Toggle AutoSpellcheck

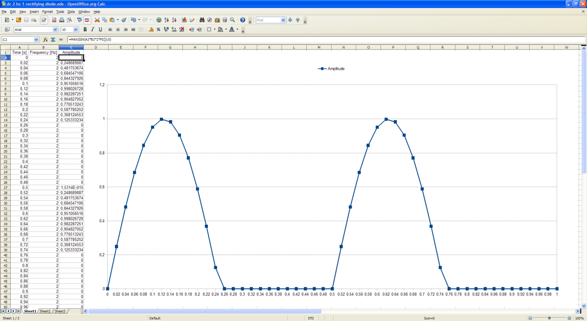point(87,20)
